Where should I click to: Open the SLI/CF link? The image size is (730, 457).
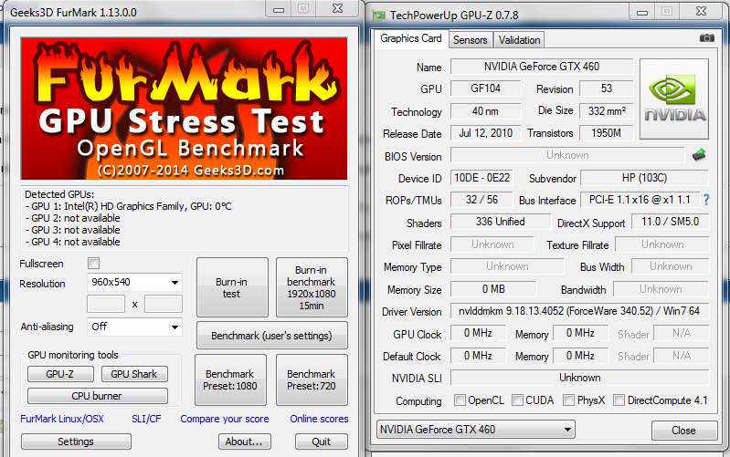point(146,419)
